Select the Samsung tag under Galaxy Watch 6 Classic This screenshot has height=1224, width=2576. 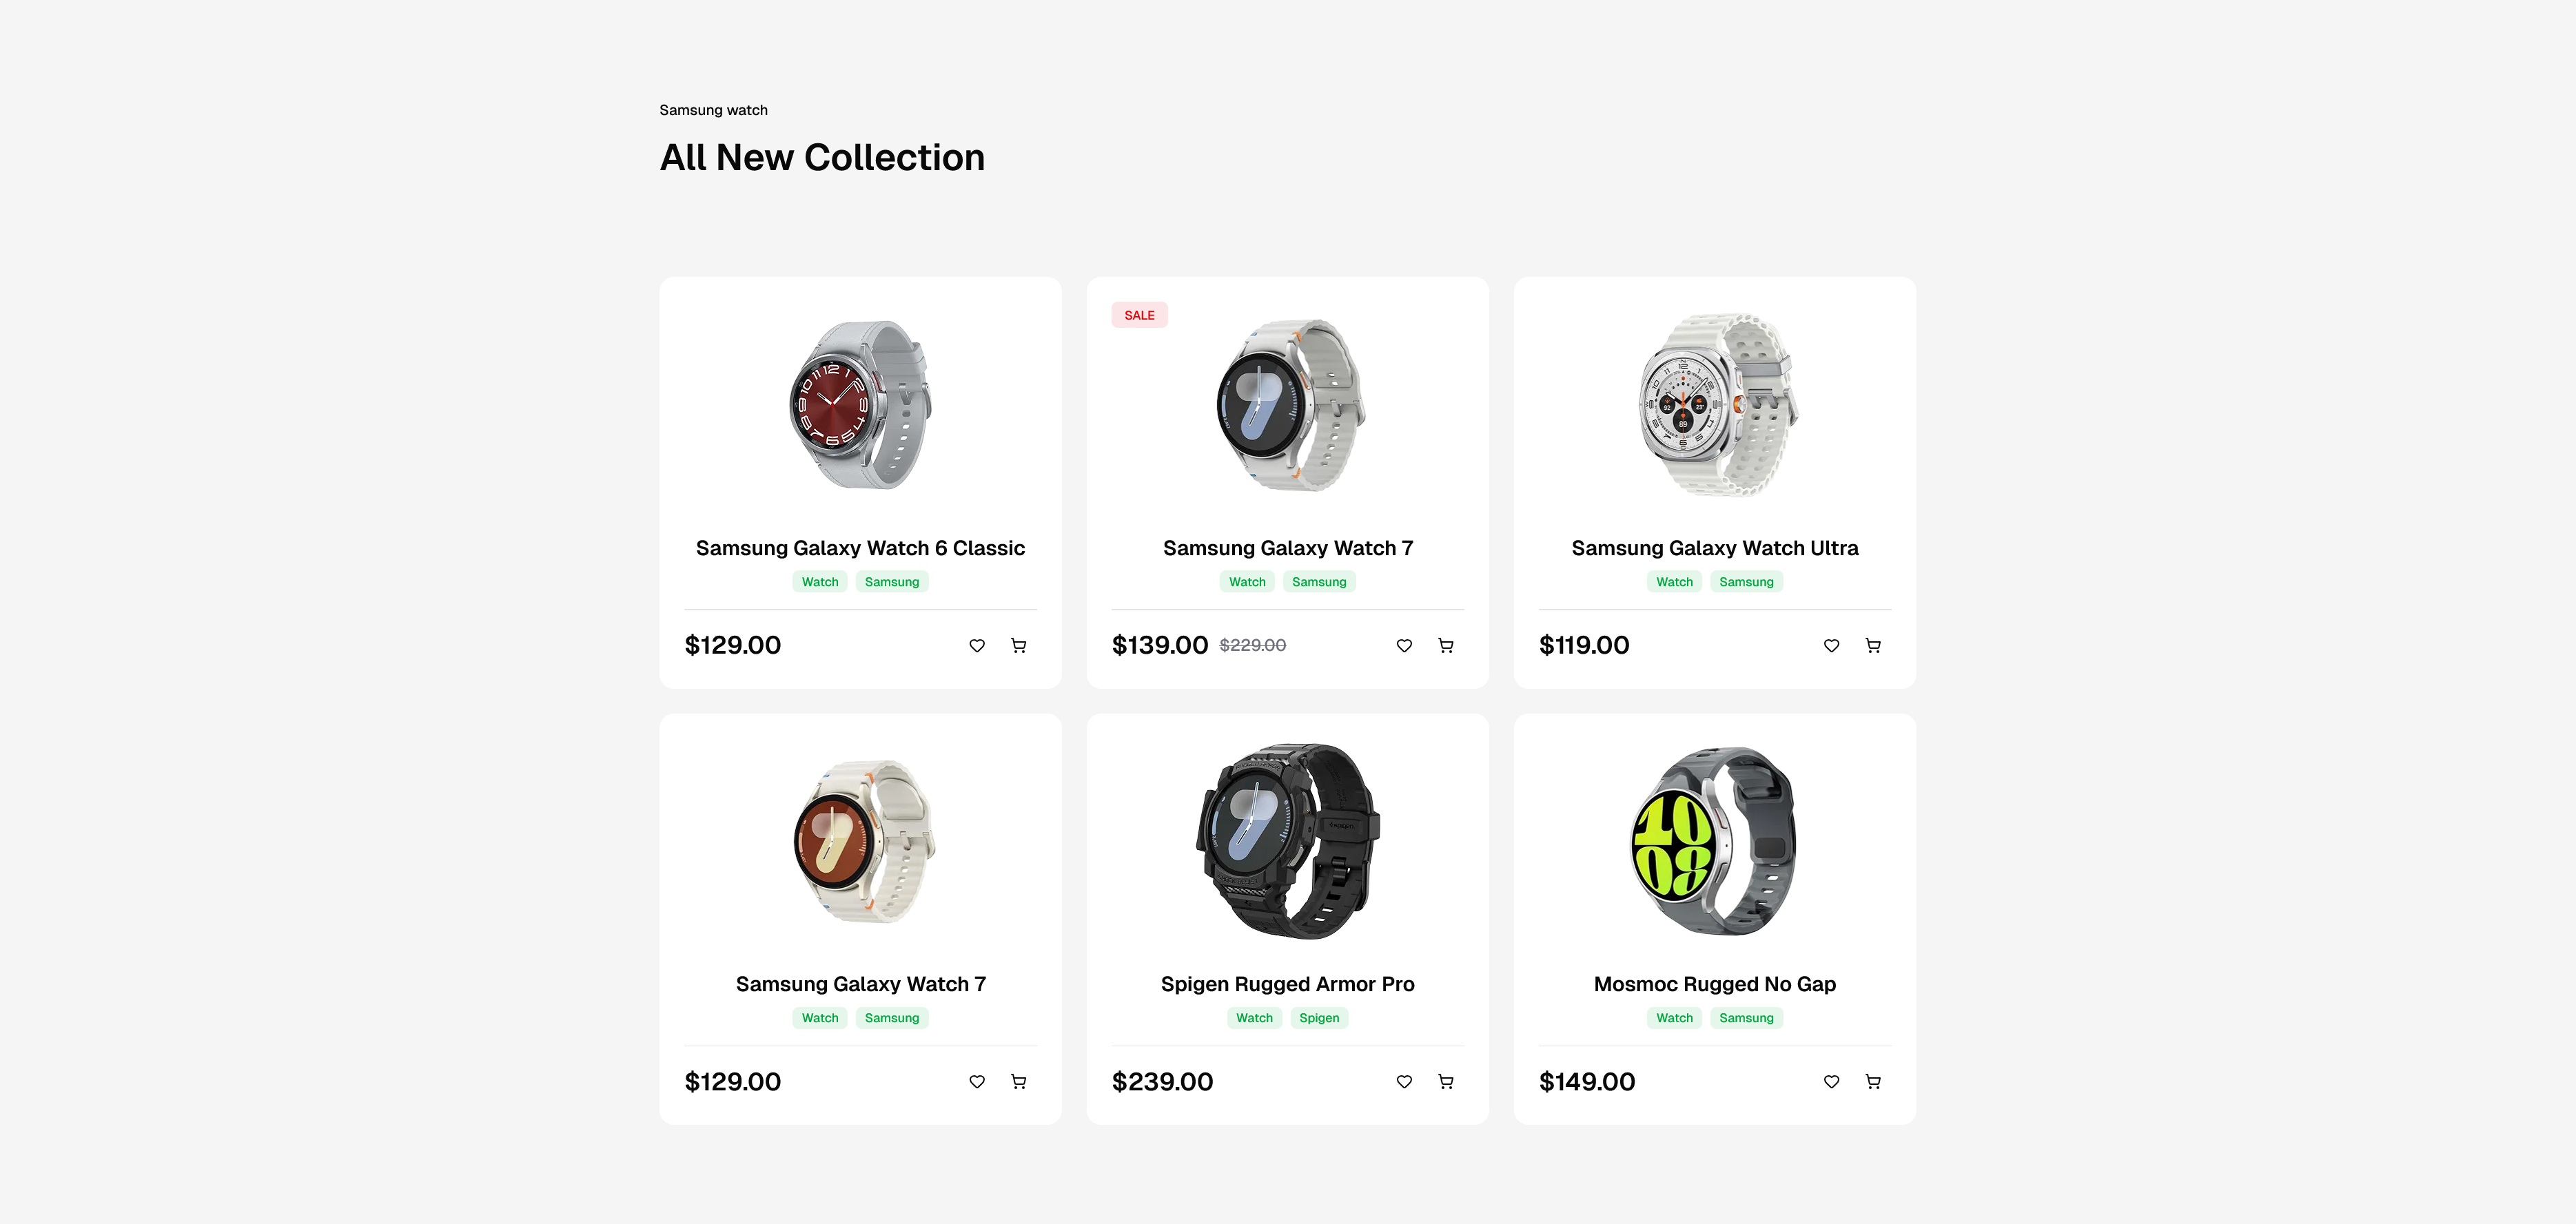tap(891, 581)
